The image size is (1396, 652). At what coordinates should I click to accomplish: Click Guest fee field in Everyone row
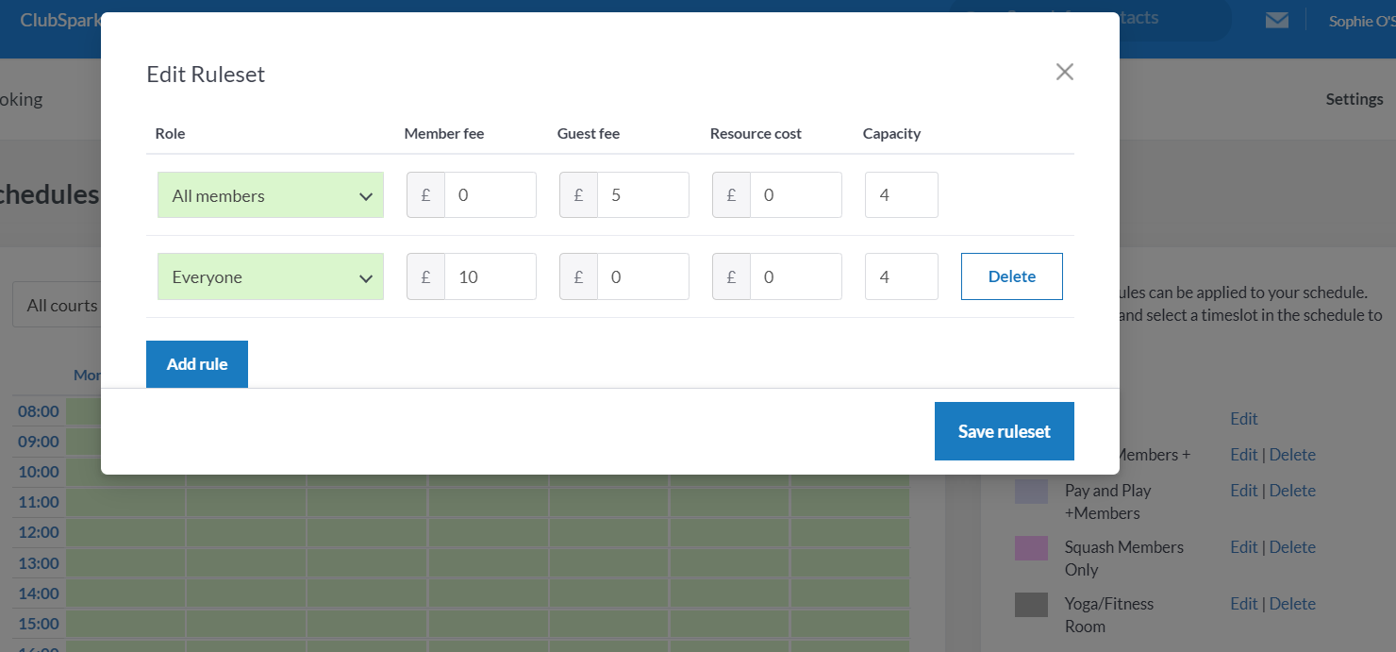click(641, 276)
